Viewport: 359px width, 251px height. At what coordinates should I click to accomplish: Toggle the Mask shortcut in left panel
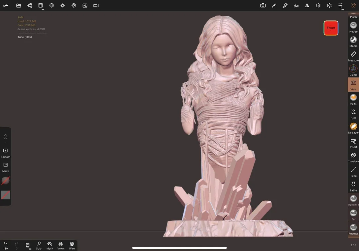coord(6,167)
